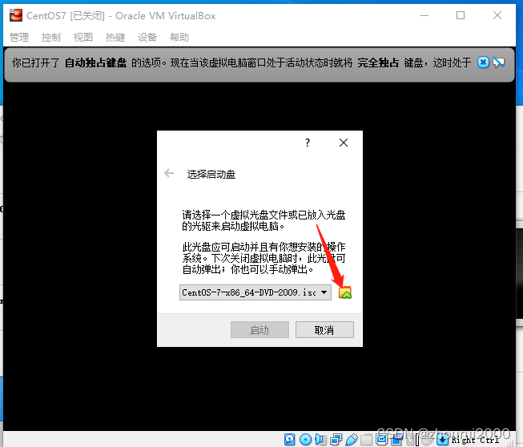Click the 启动 (Start) button
The image size is (523, 447).
[259, 330]
